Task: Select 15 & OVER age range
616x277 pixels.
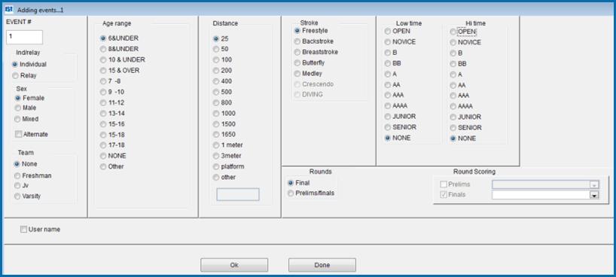Action: (120, 71)
